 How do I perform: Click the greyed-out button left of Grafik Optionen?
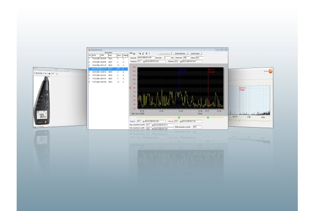[x=164, y=54]
